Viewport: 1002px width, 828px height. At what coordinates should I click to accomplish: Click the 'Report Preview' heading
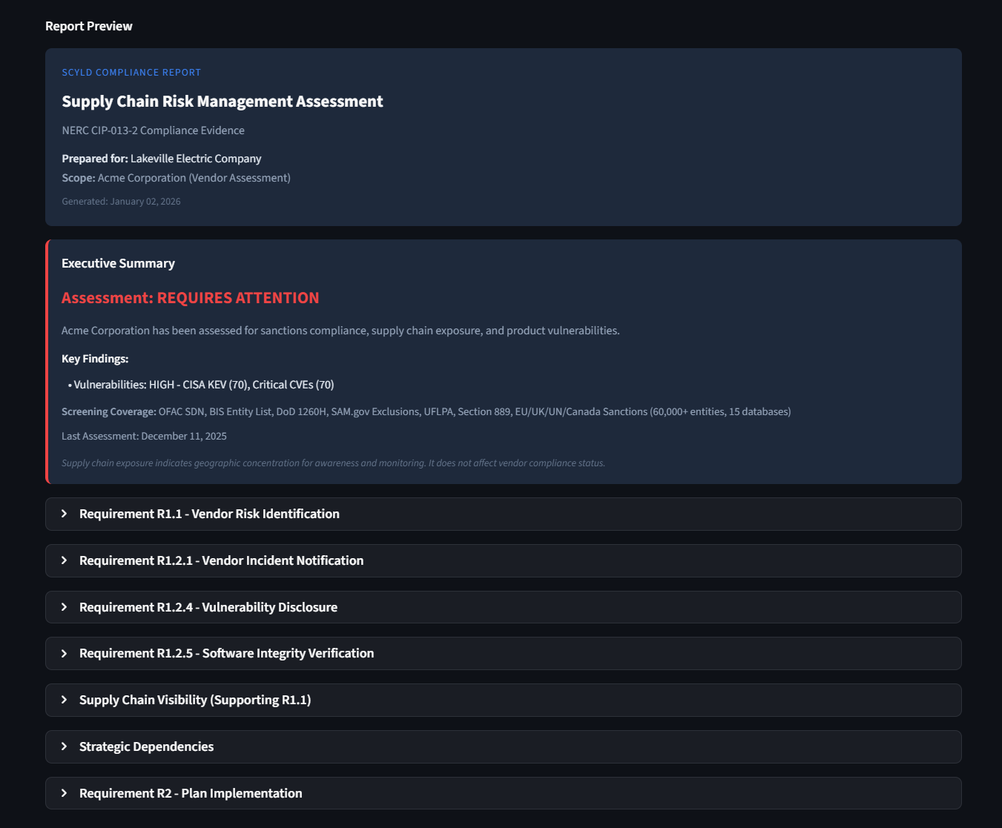click(89, 26)
